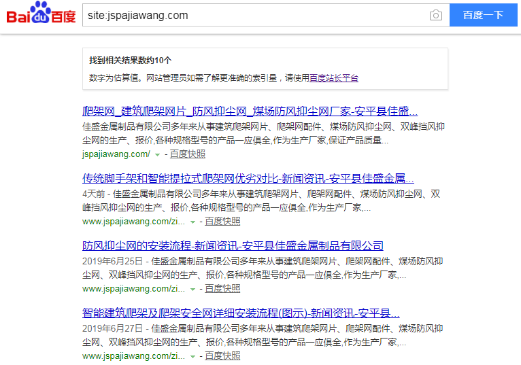Open result 防风抑尘网的安装流程
The height and width of the screenshot is (365, 521).
pos(233,246)
